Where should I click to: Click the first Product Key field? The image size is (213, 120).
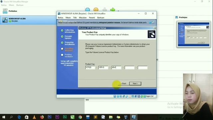click(90, 67)
